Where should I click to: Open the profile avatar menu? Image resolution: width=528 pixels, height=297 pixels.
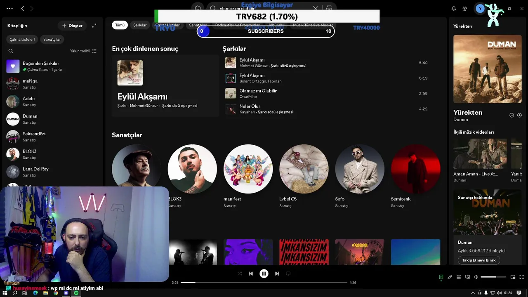point(480,8)
